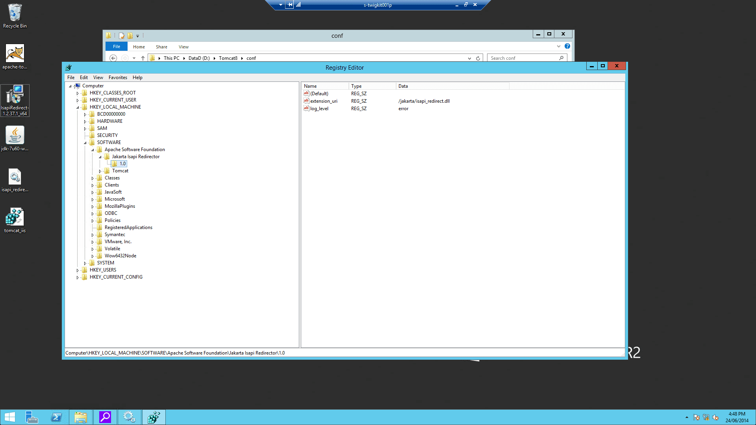Click the volume tray icon
The width and height of the screenshot is (756, 425).
click(x=715, y=417)
